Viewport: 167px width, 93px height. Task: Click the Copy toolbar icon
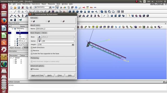point(27,7)
